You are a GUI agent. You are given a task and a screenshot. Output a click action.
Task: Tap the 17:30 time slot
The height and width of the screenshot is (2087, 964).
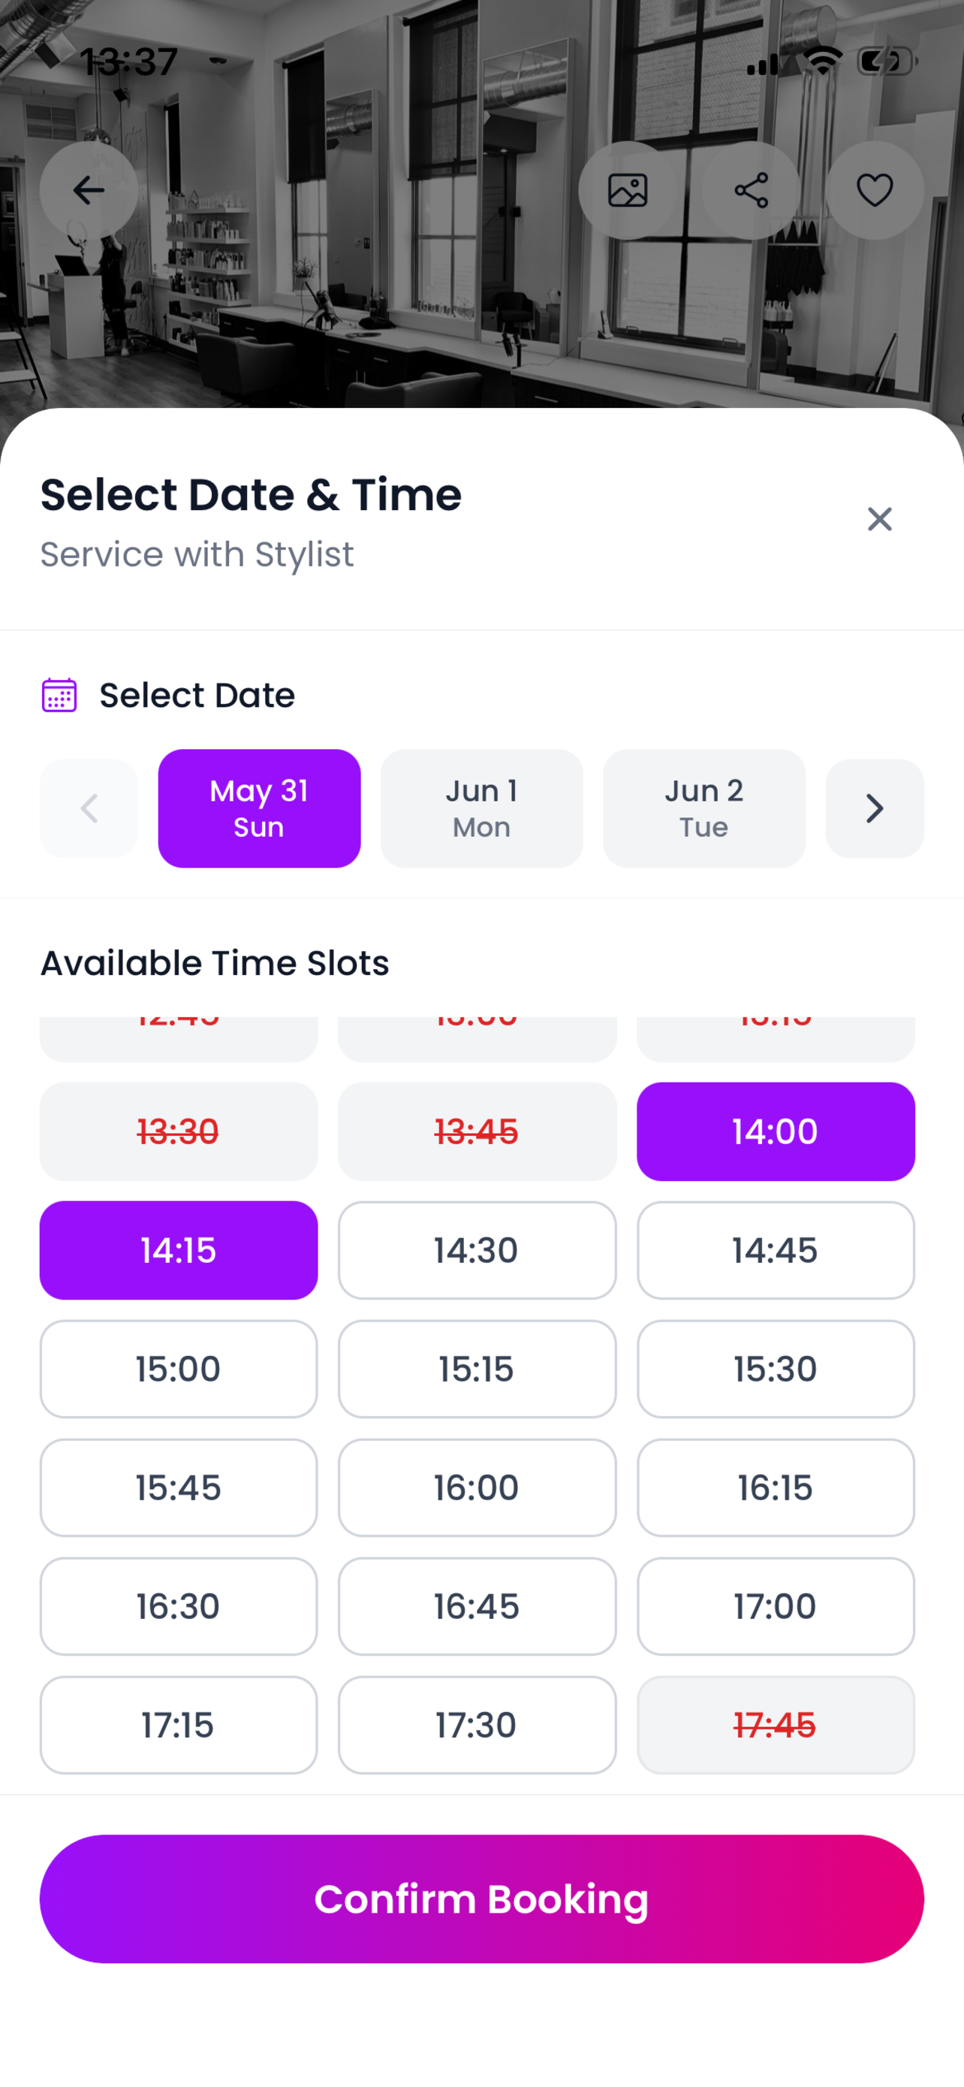[477, 1725]
